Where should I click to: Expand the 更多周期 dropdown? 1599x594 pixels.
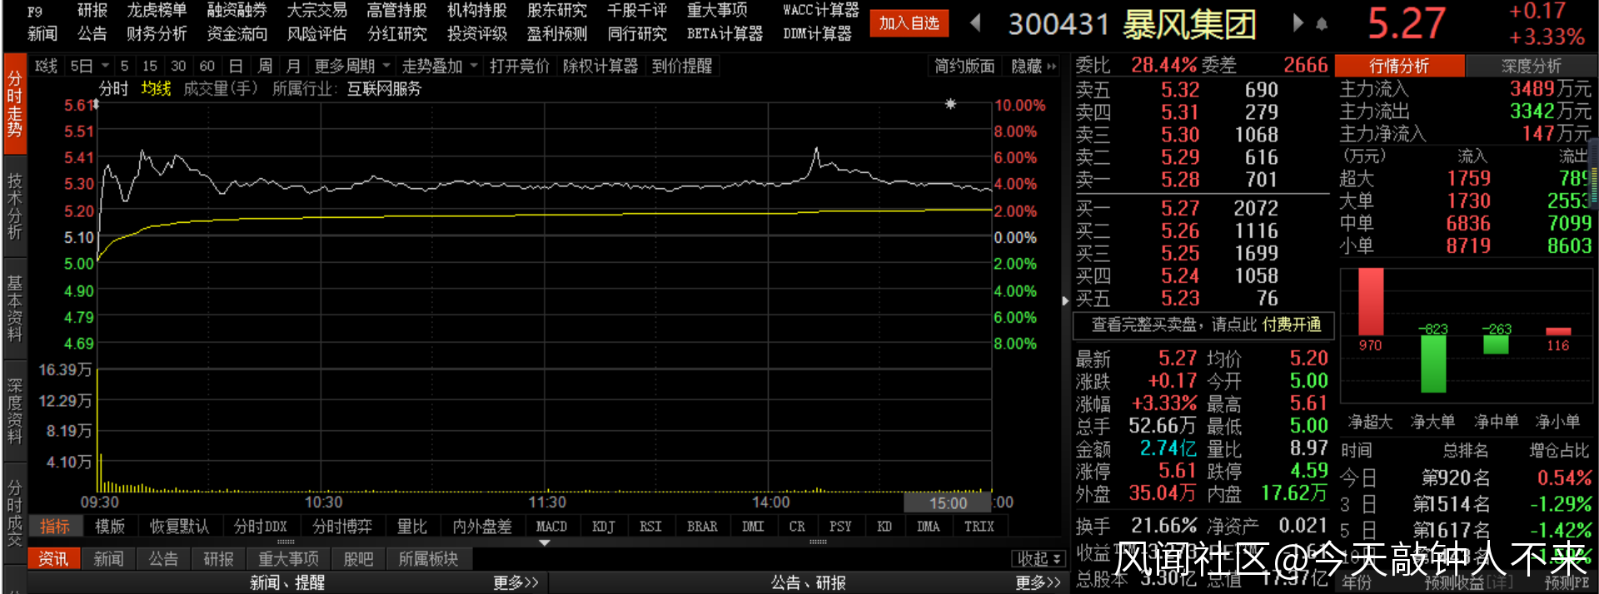pyautogui.click(x=351, y=66)
